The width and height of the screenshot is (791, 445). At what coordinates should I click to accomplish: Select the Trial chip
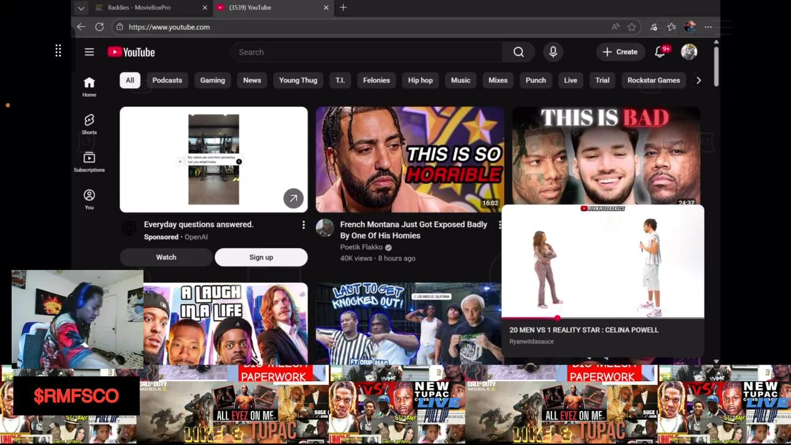pos(603,80)
